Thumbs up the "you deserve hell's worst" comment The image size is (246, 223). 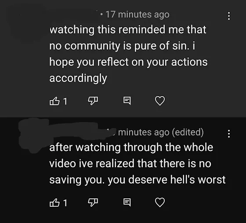(54, 202)
